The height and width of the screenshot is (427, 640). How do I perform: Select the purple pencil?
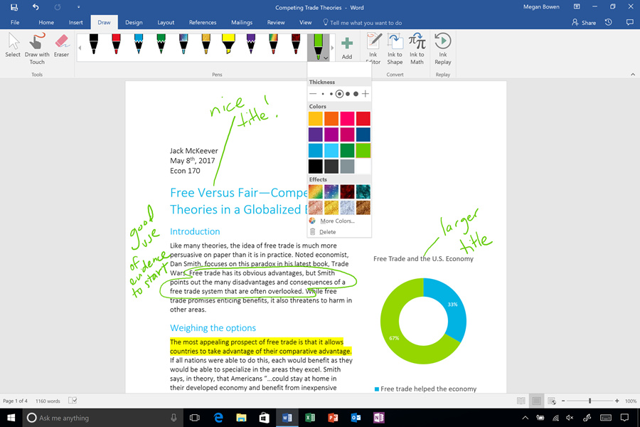pyautogui.click(x=251, y=44)
